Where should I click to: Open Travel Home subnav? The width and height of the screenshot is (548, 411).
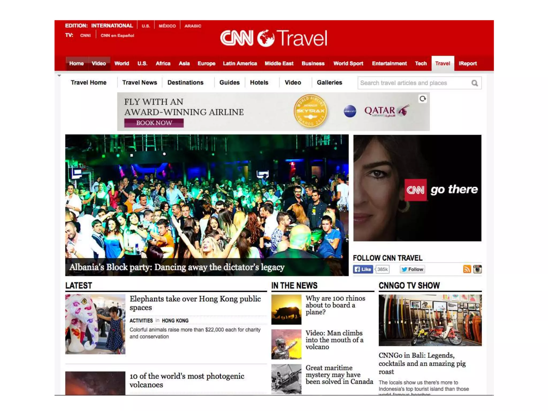click(89, 82)
